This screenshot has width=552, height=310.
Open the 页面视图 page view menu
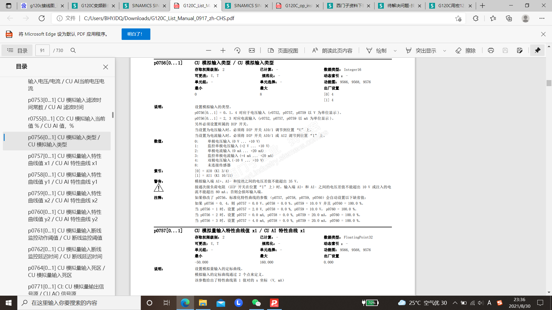[x=283, y=51]
